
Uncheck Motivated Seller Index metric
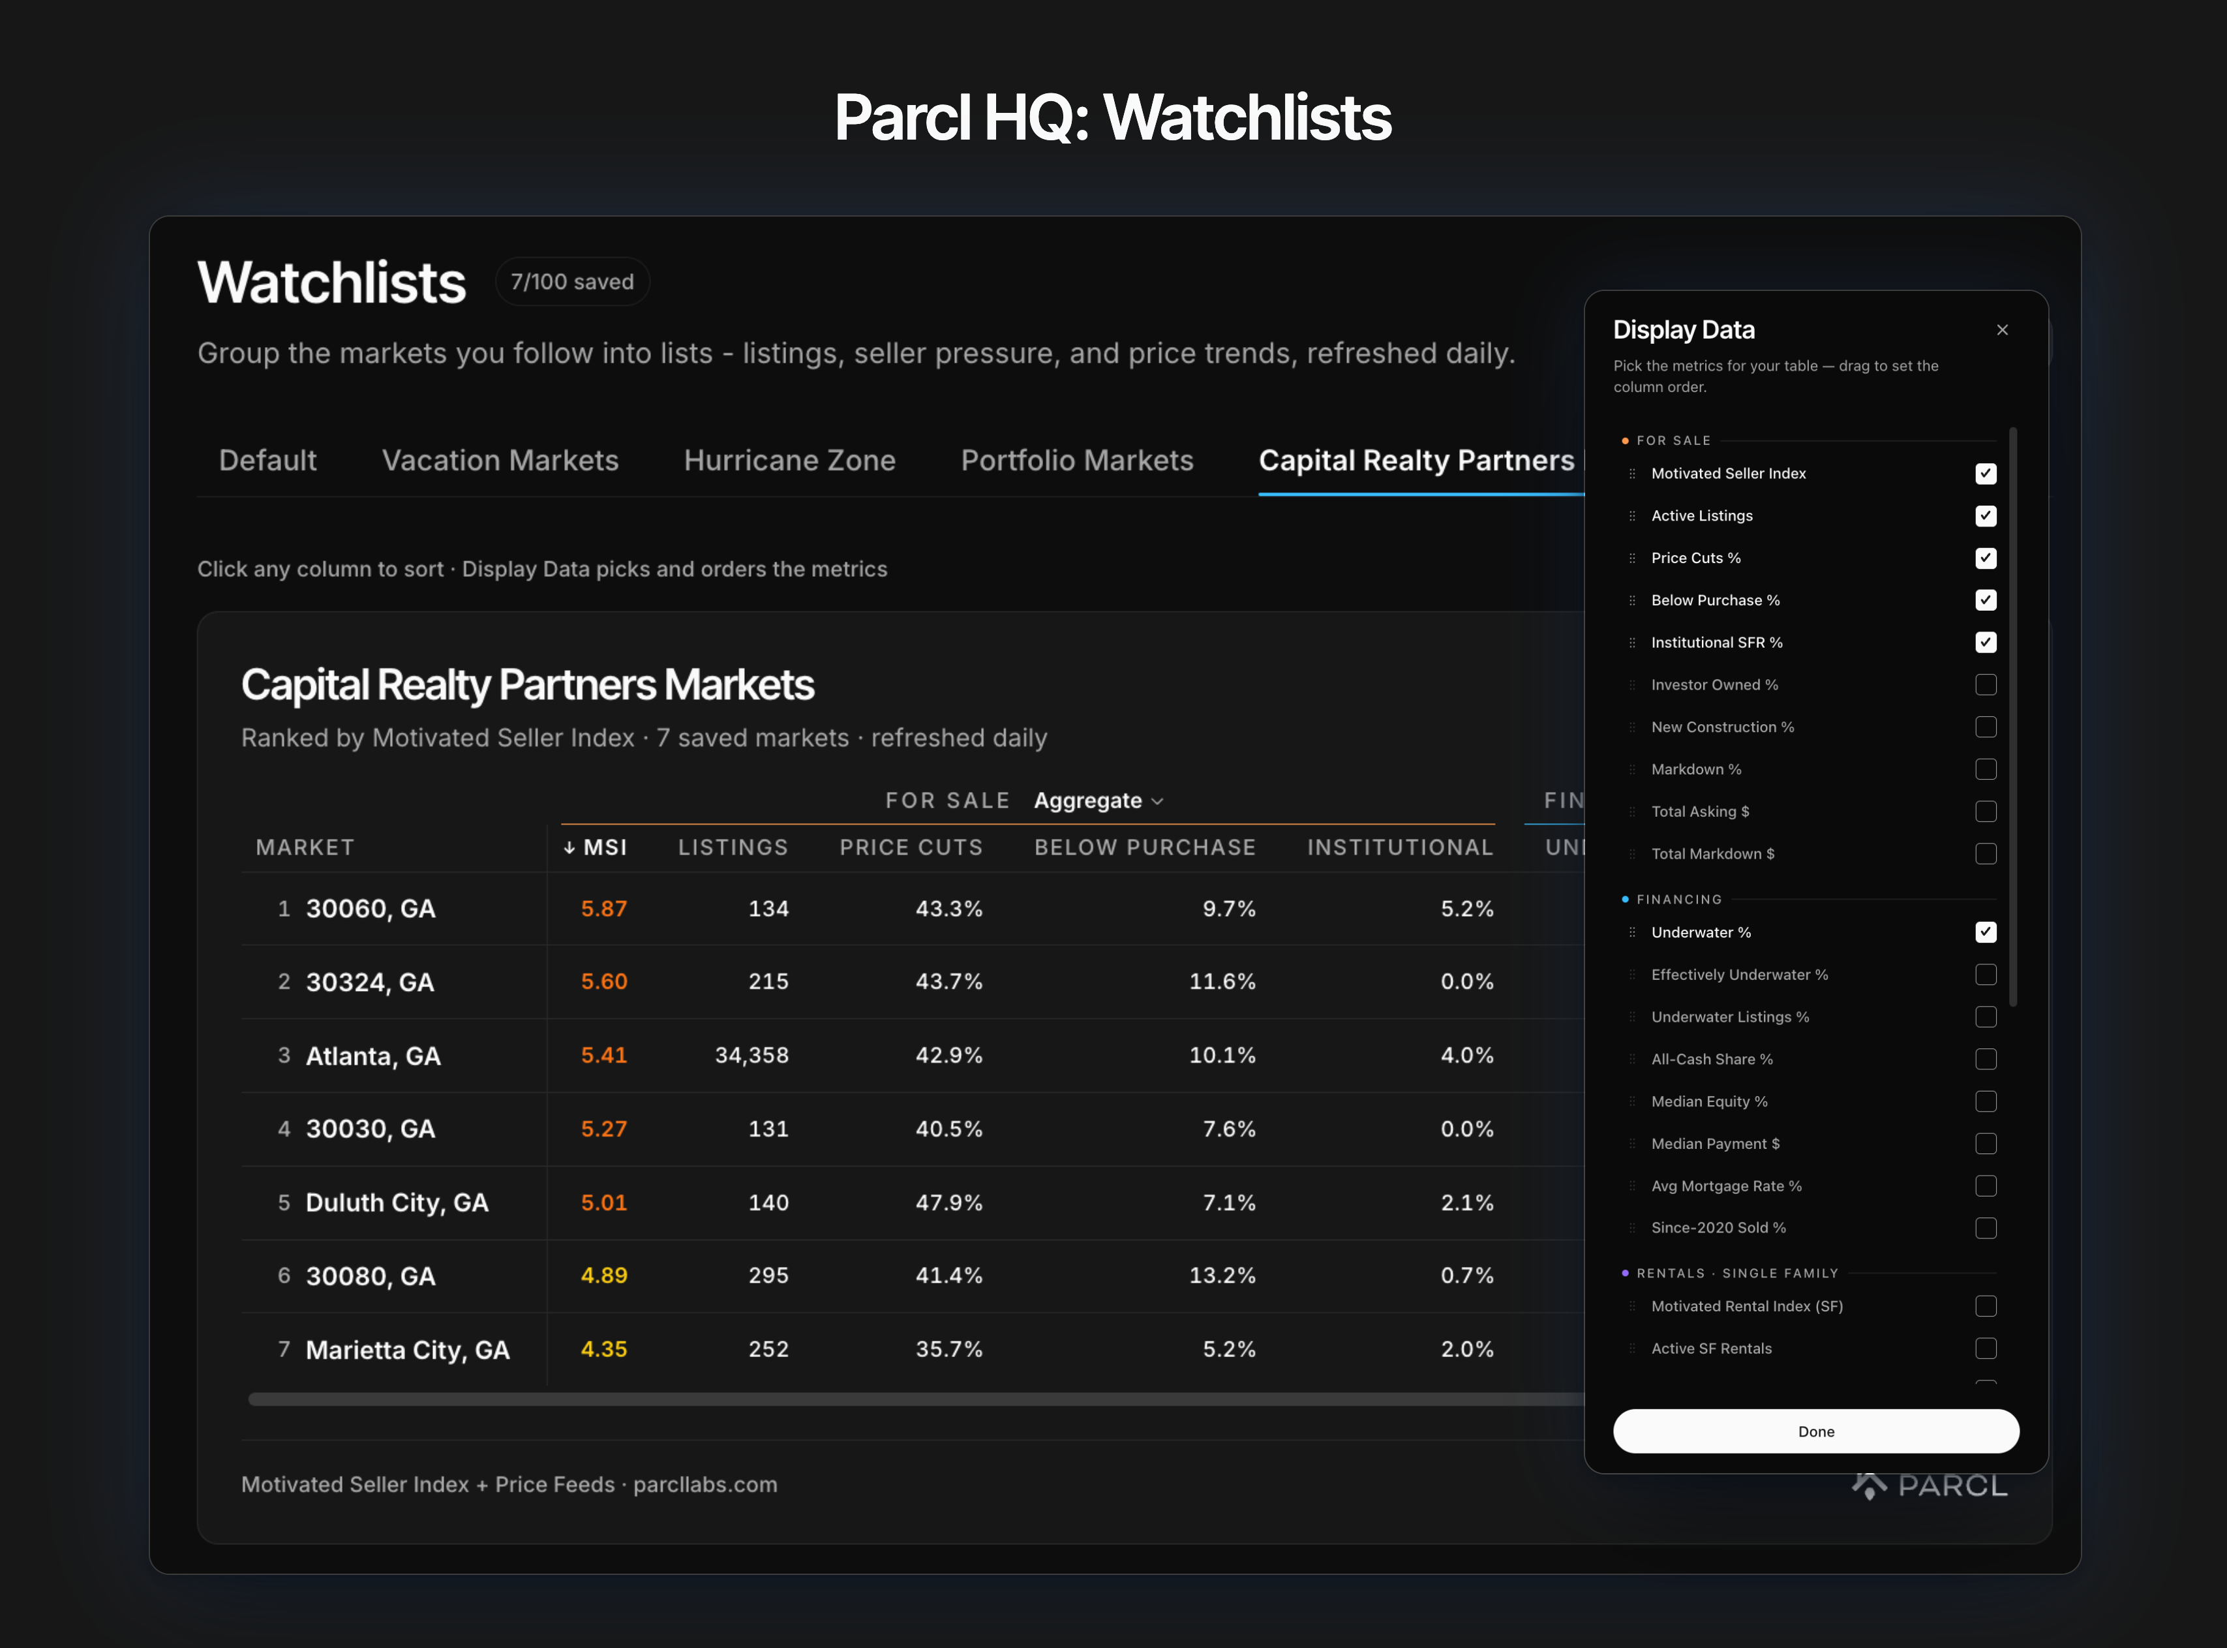pos(1986,474)
